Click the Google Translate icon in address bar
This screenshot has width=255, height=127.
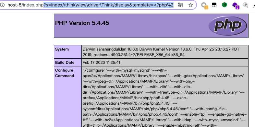pyautogui.click(x=180, y=5)
